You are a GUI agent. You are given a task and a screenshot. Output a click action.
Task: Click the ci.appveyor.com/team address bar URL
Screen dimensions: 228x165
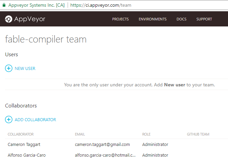pyautogui.click(x=101, y=5)
